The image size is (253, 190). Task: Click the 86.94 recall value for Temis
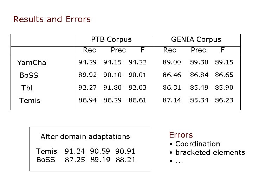coord(88,100)
